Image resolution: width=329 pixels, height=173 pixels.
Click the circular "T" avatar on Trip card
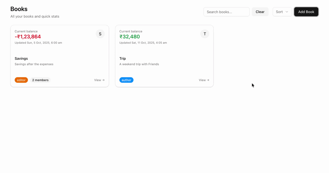205,34
